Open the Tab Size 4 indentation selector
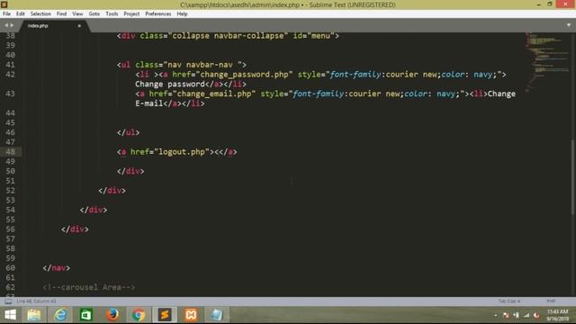 coord(508,301)
